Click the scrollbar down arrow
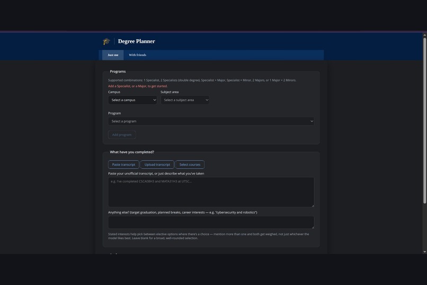427x285 pixels. click(x=424, y=252)
